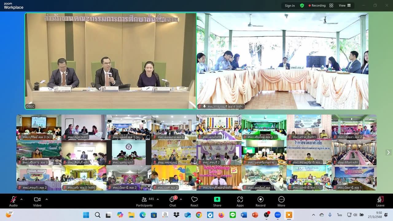The height and width of the screenshot is (221, 393).
Task: Click the Sign in button
Action: click(x=290, y=6)
